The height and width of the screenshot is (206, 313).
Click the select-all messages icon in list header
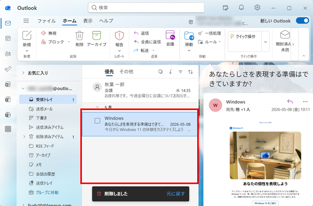tap(160, 71)
